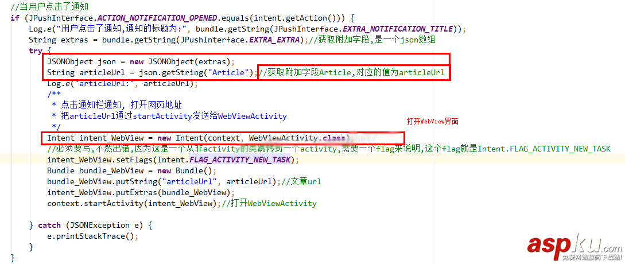Click the comment line '//当用户点击了通知'
The height and width of the screenshot is (264, 625).
click(49, 7)
